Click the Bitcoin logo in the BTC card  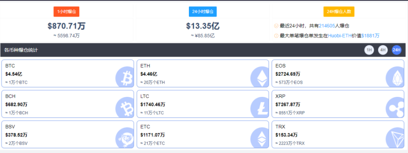(x=124, y=78)
